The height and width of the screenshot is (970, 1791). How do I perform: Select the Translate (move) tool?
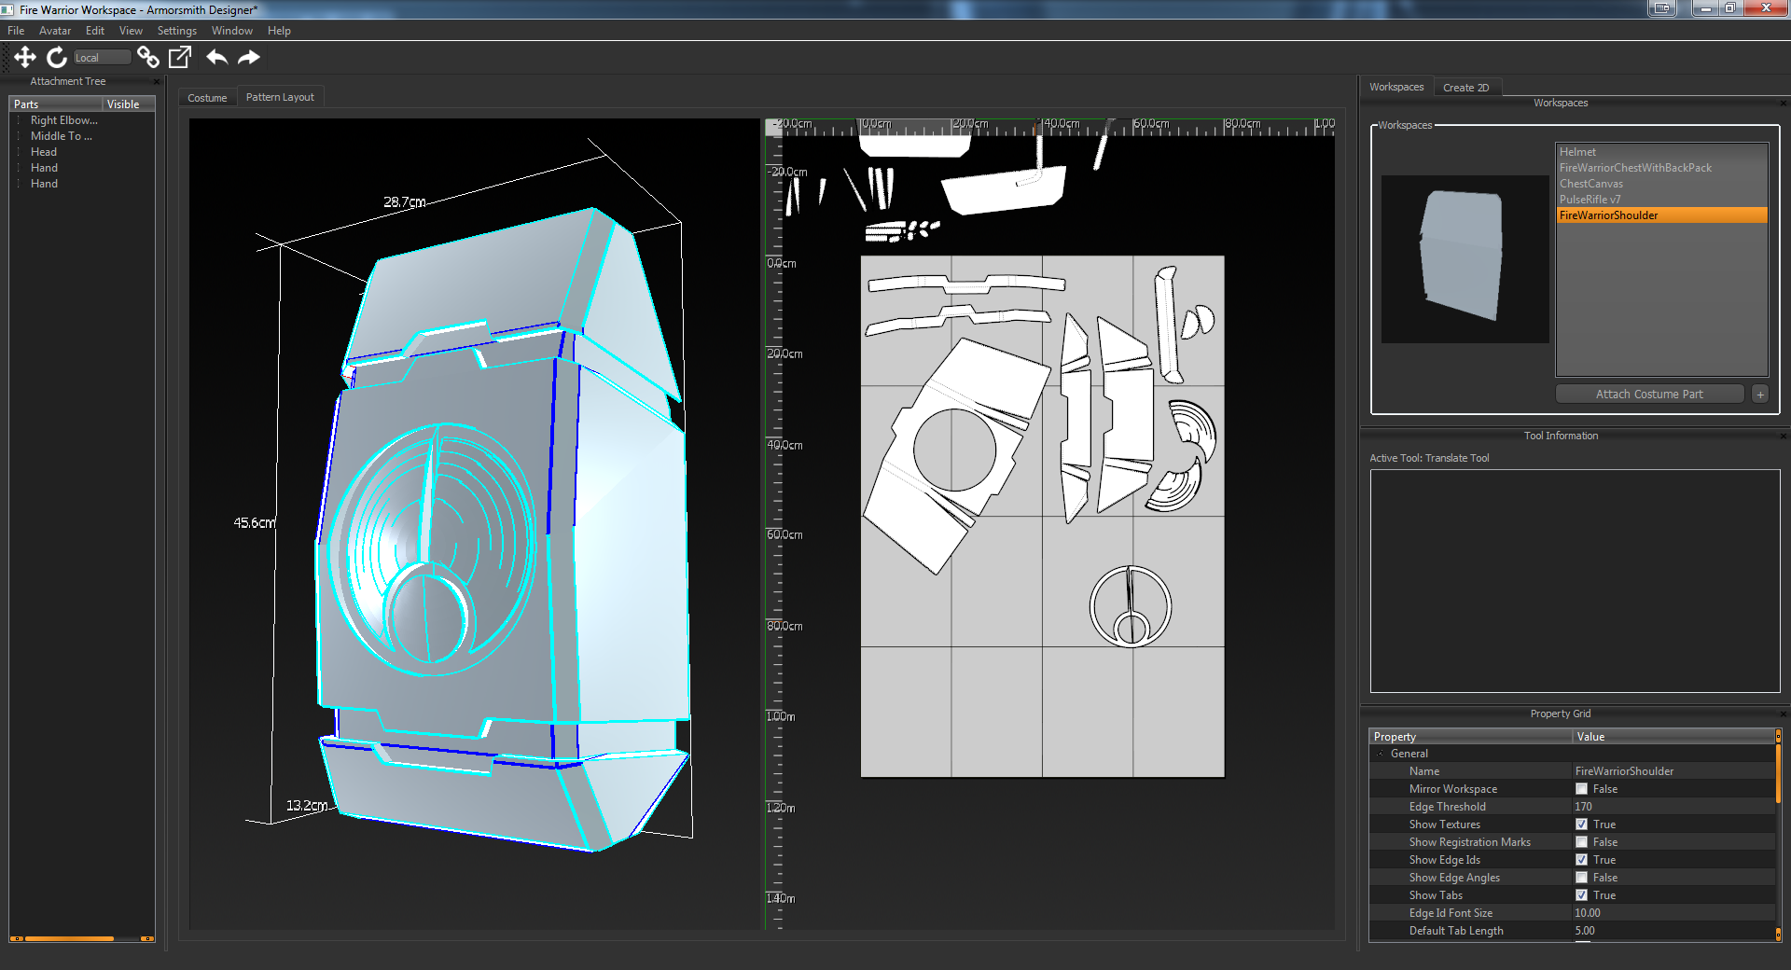point(25,58)
